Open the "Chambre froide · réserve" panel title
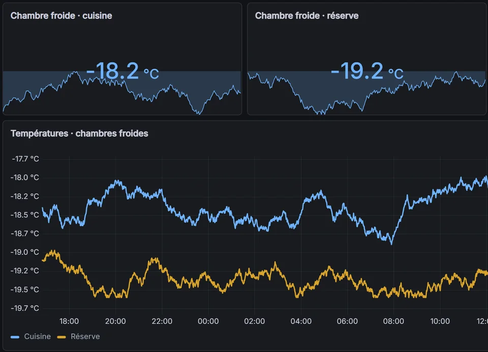 (x=307, y=16)
